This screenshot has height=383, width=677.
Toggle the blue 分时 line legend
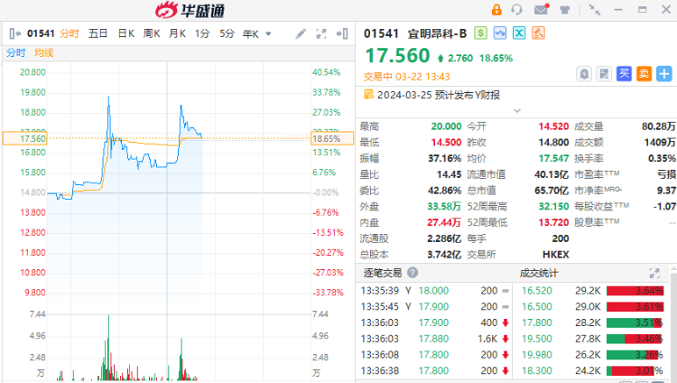tap(16, 52)
